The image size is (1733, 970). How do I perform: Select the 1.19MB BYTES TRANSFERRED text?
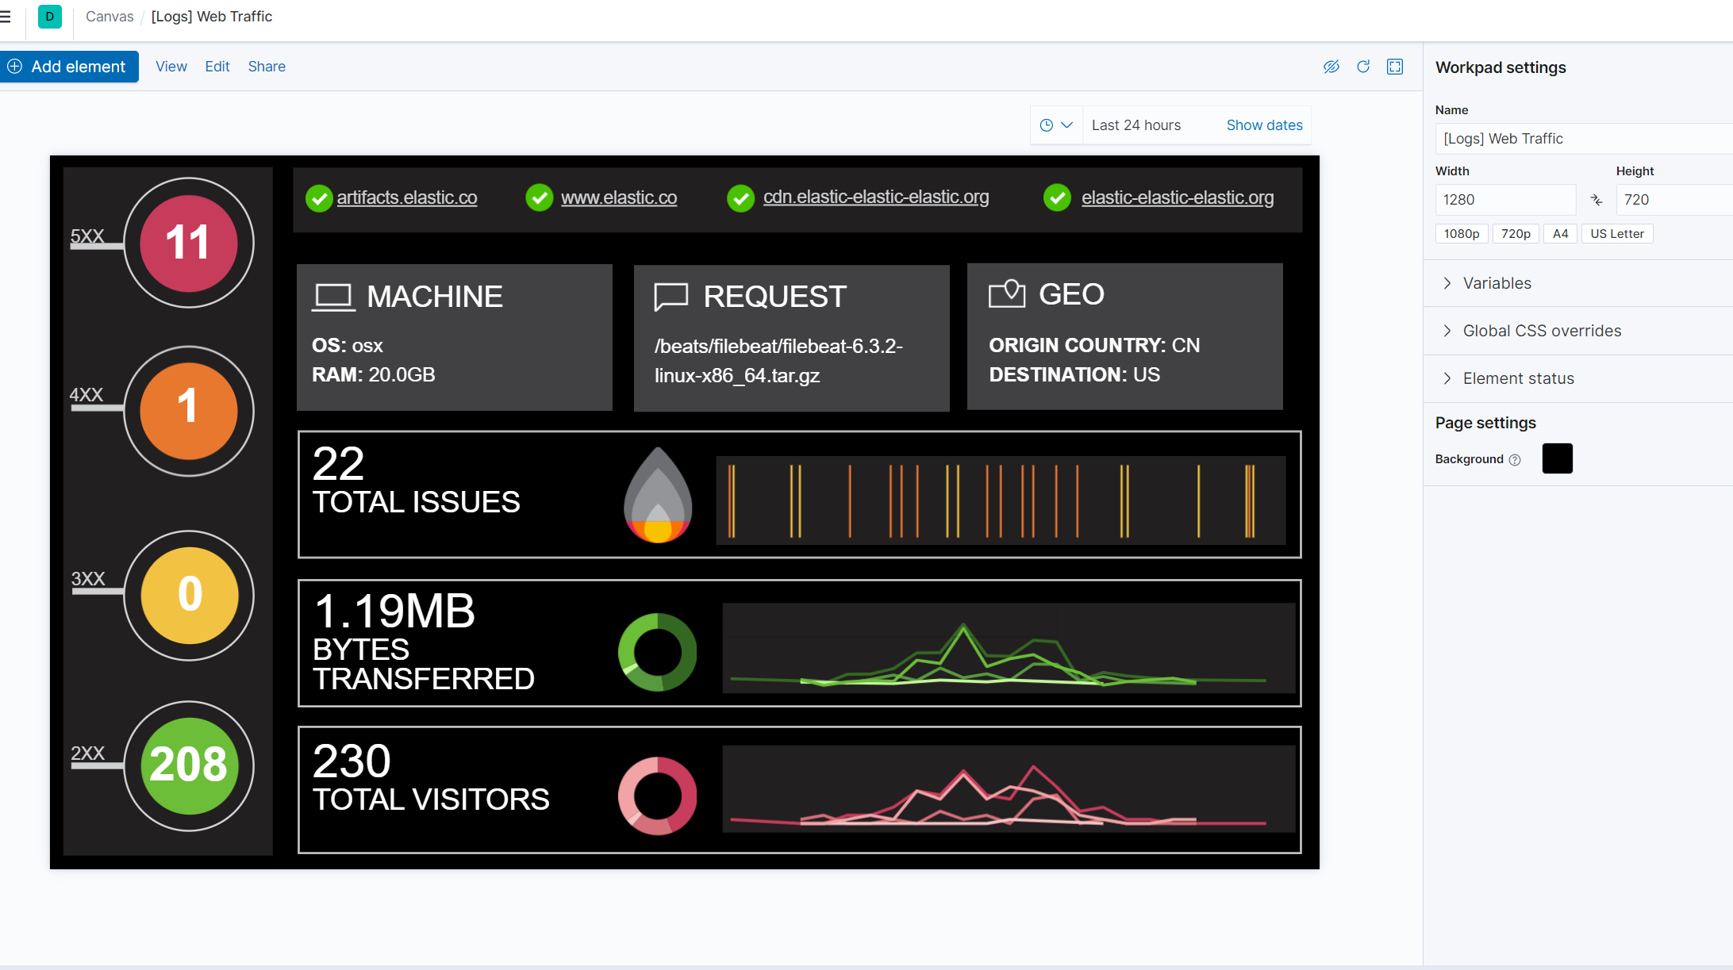[x=424, y=642]
